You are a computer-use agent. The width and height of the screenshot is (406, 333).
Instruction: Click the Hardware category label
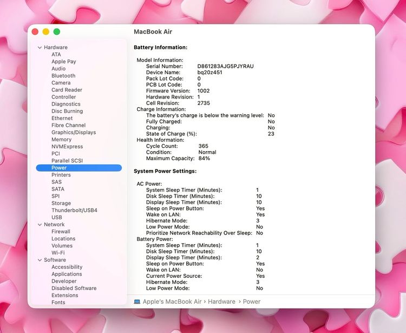56,48
